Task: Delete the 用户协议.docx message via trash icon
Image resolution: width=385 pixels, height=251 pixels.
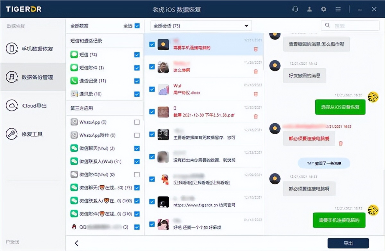Action: [x=256, y=94]
